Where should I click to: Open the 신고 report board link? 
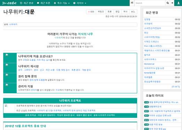tap(42, 70)
